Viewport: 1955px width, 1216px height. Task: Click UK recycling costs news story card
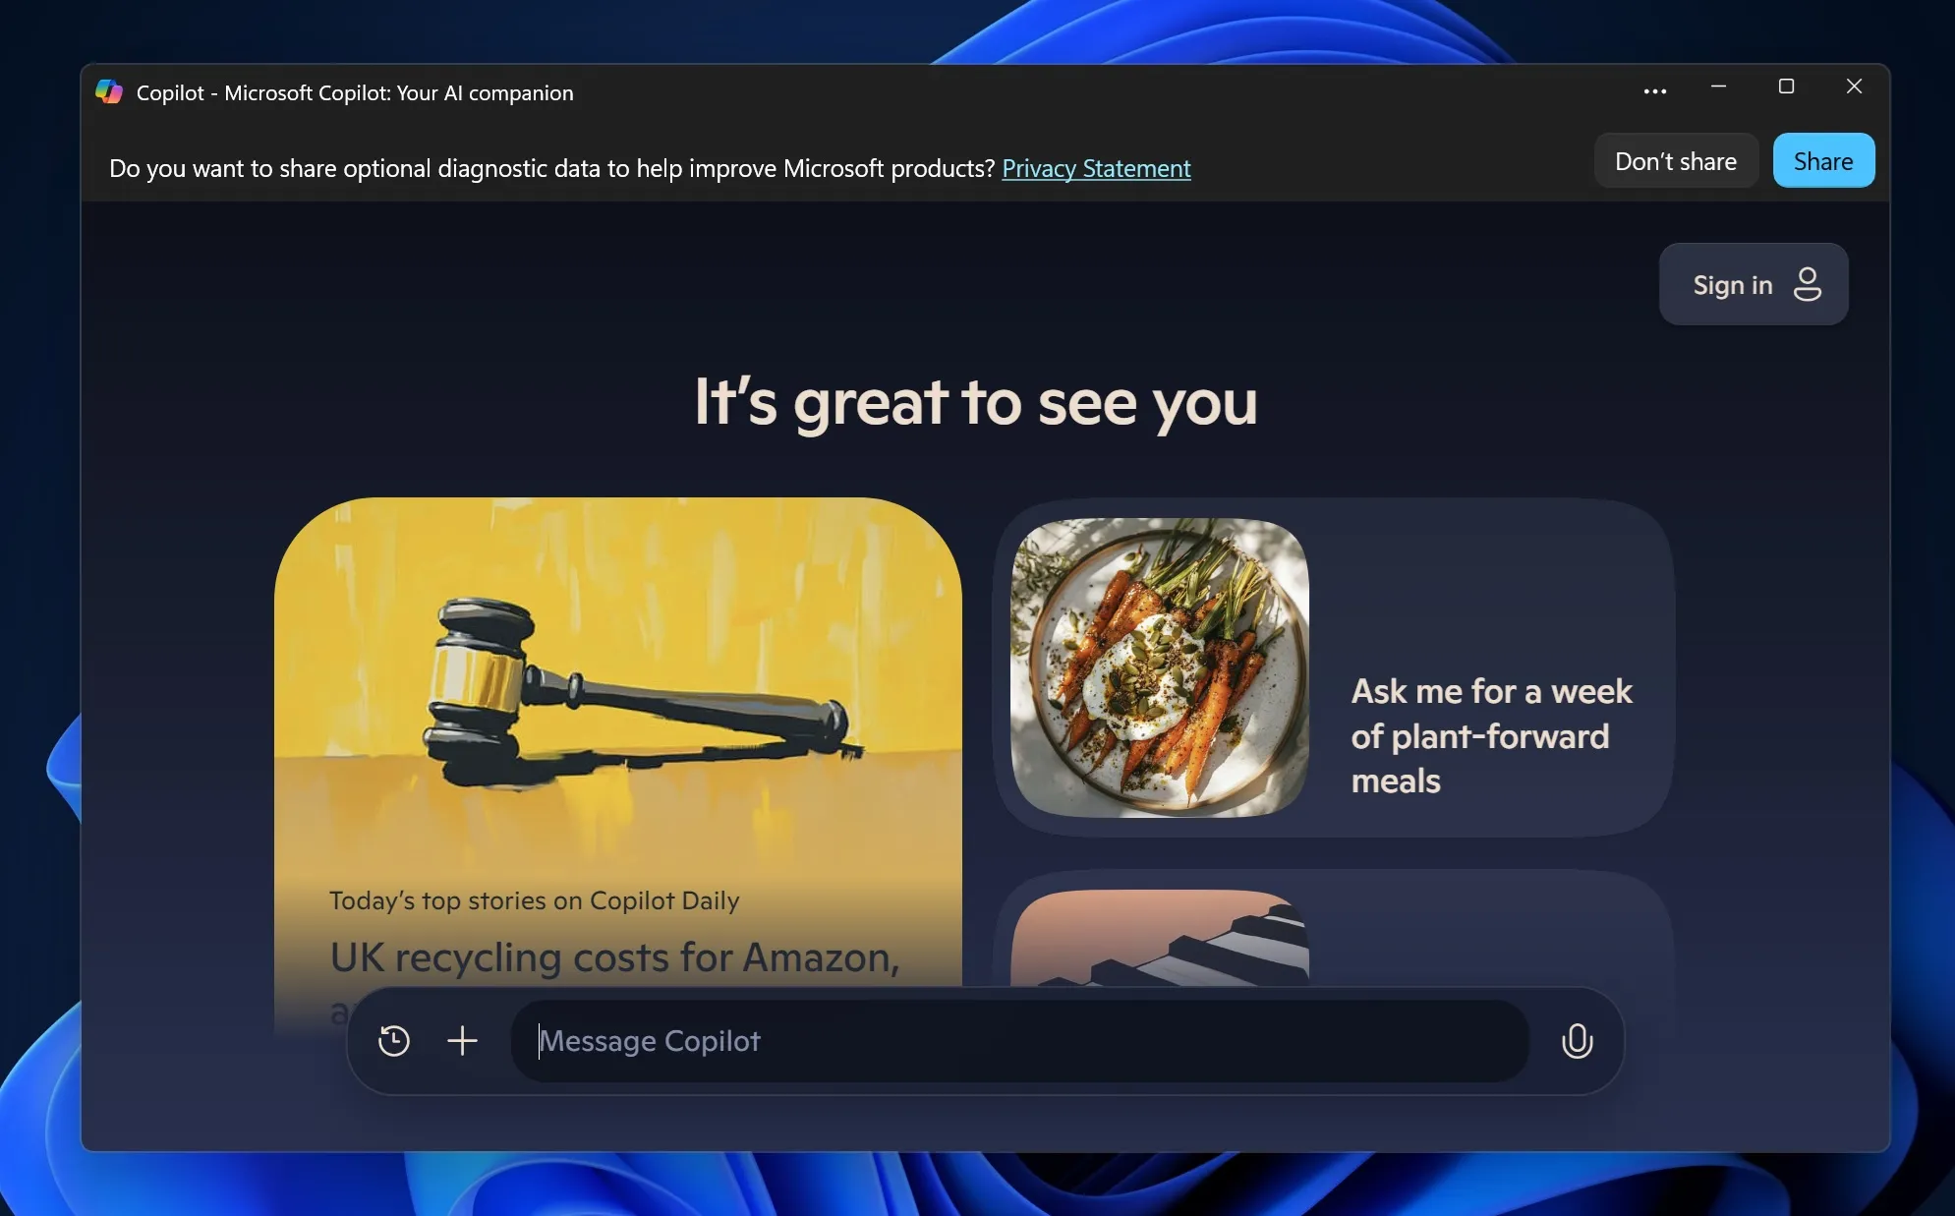point(619,956)
